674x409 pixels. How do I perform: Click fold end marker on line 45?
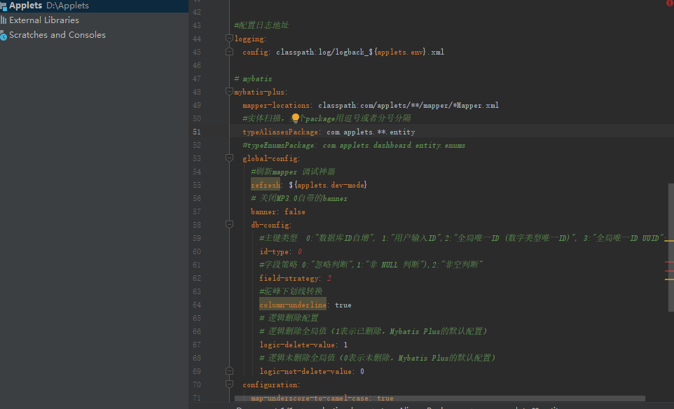229,52
